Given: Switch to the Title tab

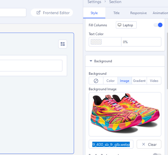Looking at the screenshot, I should tap(116, 13).
